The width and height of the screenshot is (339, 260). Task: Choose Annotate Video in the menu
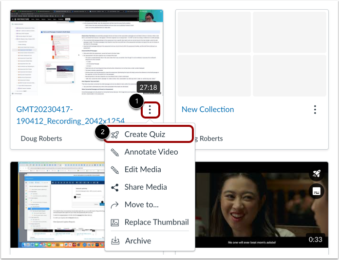[x=150, y=152]
